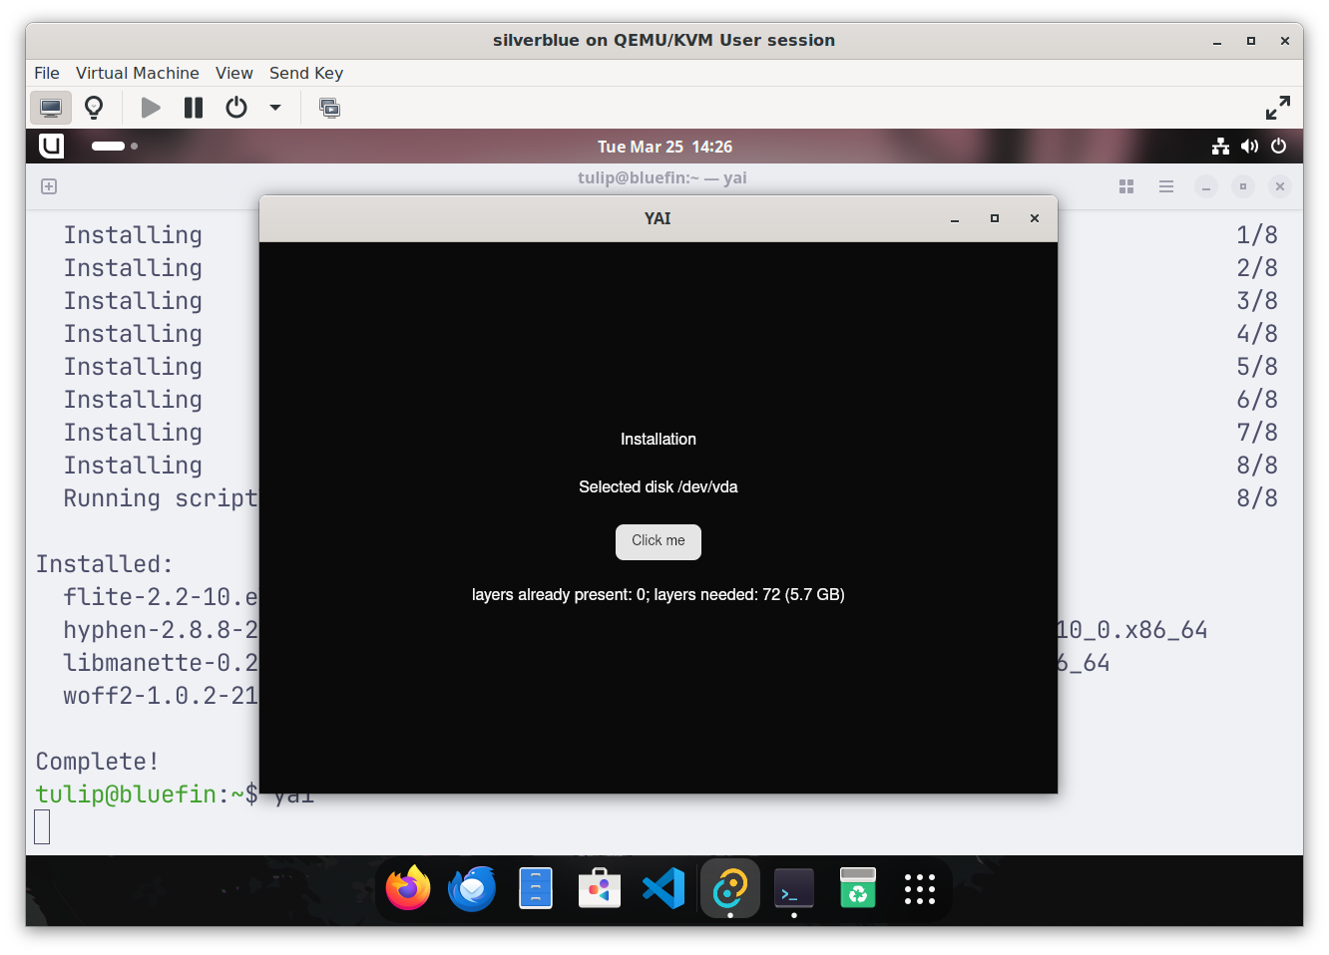Close the silverblue QEMU/KVM window
The image size is (1329, 955).
(x=1285, y=41)
